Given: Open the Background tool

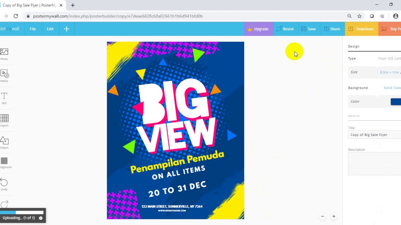Looking at the screenshot, I should (x=4, y=162).
